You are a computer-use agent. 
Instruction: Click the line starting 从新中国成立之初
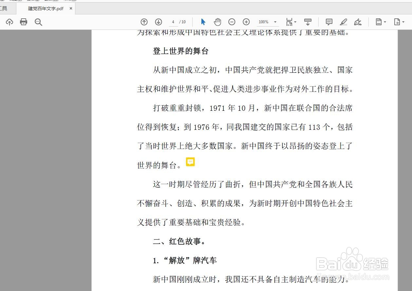click(x=253, y=70)
